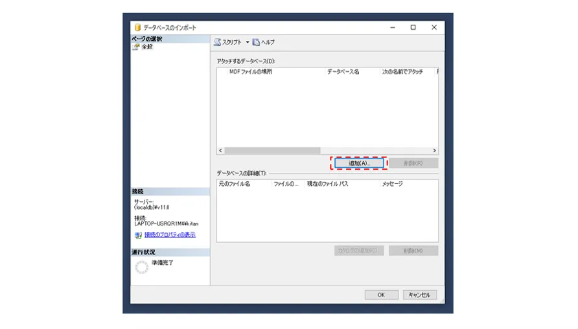Open 接続のプロパティの表示 link
This screenshot has width=578, height=329.
[x=169, y=234]
